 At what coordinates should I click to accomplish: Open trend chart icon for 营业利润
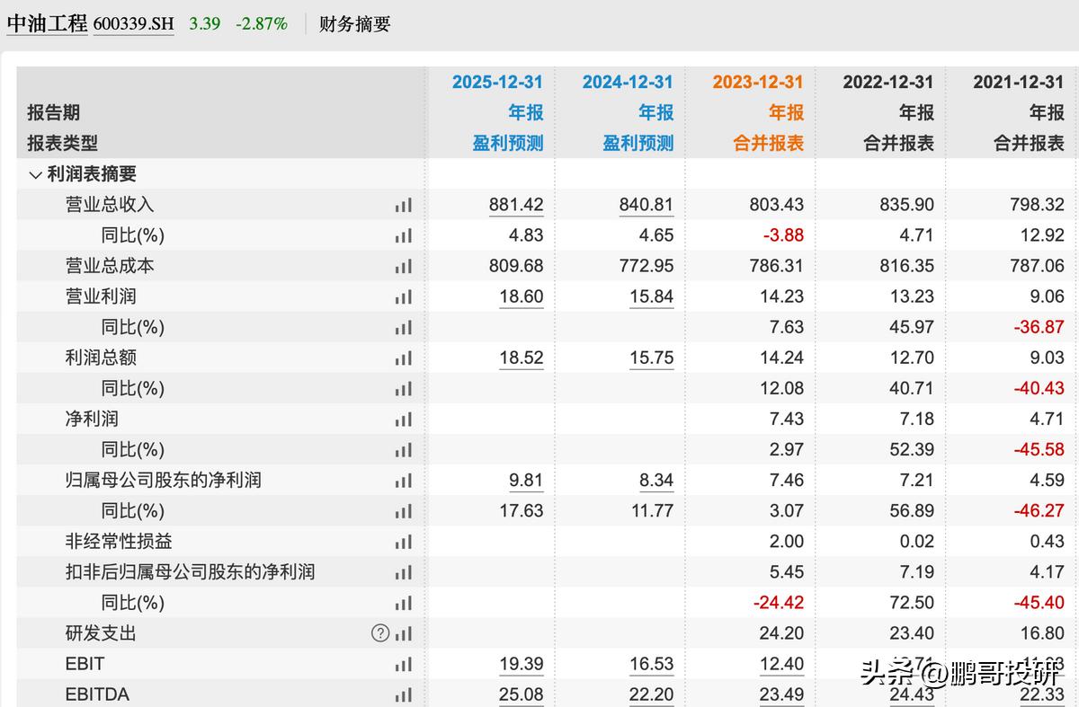[404, 296]
